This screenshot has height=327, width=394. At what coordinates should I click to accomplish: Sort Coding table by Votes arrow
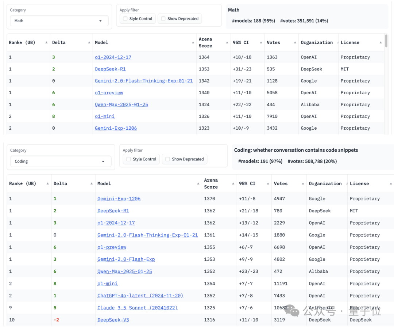[x=303, y=183]
